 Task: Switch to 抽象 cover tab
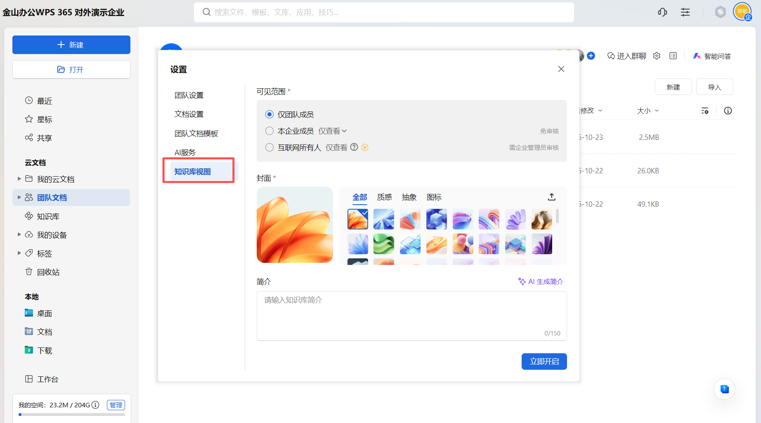pos(409,197)
